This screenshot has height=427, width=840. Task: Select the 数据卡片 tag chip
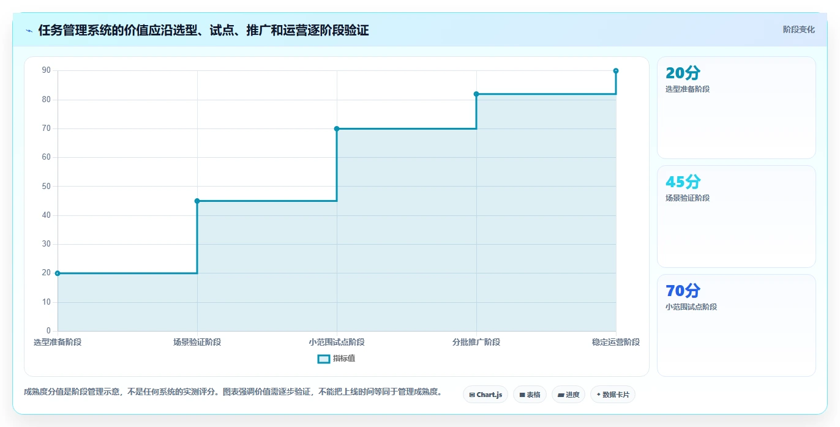coord(612,395)
